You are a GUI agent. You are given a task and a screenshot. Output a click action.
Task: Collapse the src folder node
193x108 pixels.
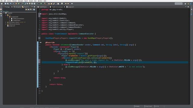coord(6,15)
